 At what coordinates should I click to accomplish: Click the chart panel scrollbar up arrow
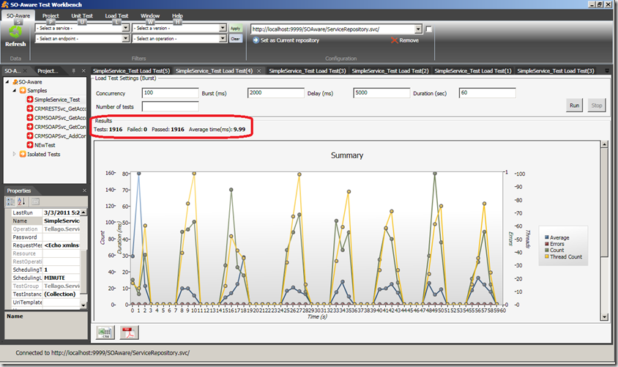(604, 144)
